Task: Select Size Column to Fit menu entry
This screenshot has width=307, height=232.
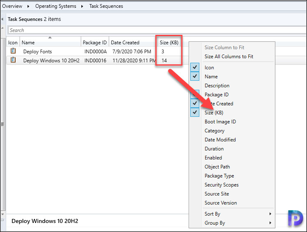Action: (x=224, y=48)
